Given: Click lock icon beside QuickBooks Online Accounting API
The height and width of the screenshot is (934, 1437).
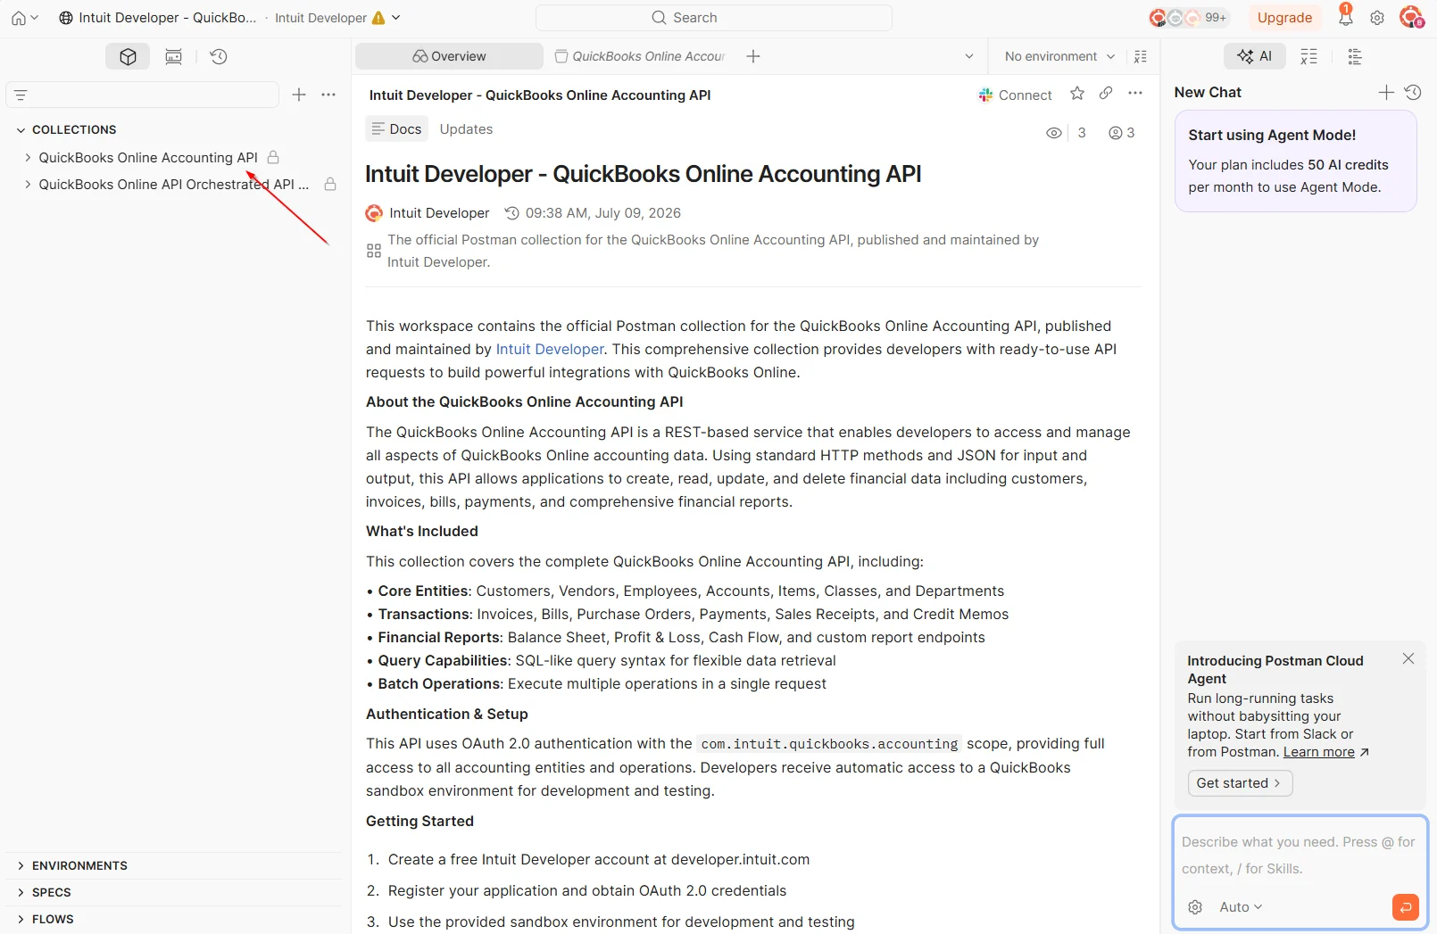Looking at the screenshot, I should coord(273,157).
